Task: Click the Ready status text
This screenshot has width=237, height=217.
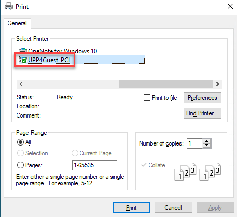Action: pos(64,97)
